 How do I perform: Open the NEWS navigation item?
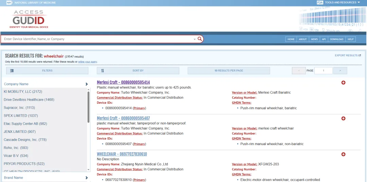[314, 39]
